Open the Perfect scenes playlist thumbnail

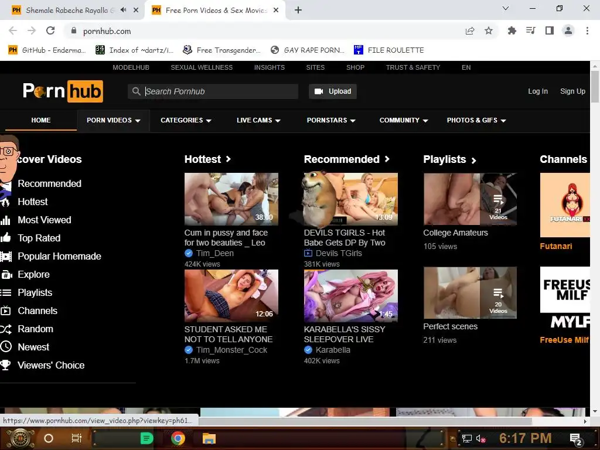click(470, 293)
